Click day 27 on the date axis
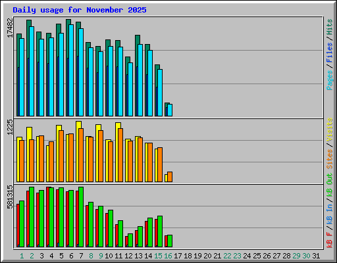The image size is (337, 263). tap(276, 256)
